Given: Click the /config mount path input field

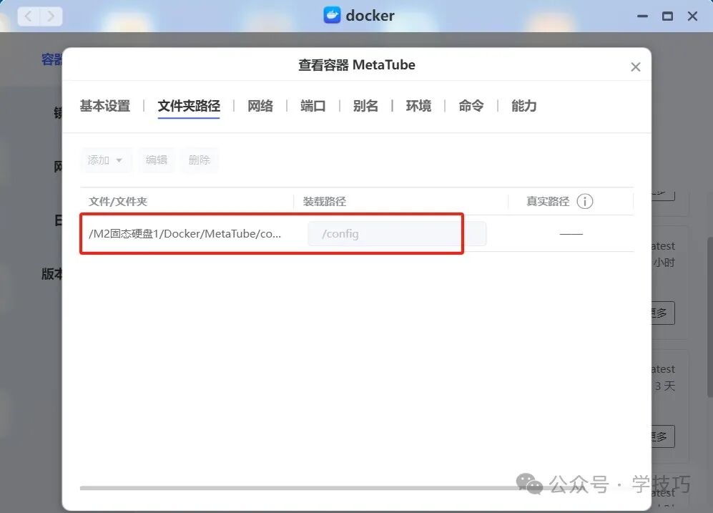Looking at the screenshot, I should pos(384,233).
